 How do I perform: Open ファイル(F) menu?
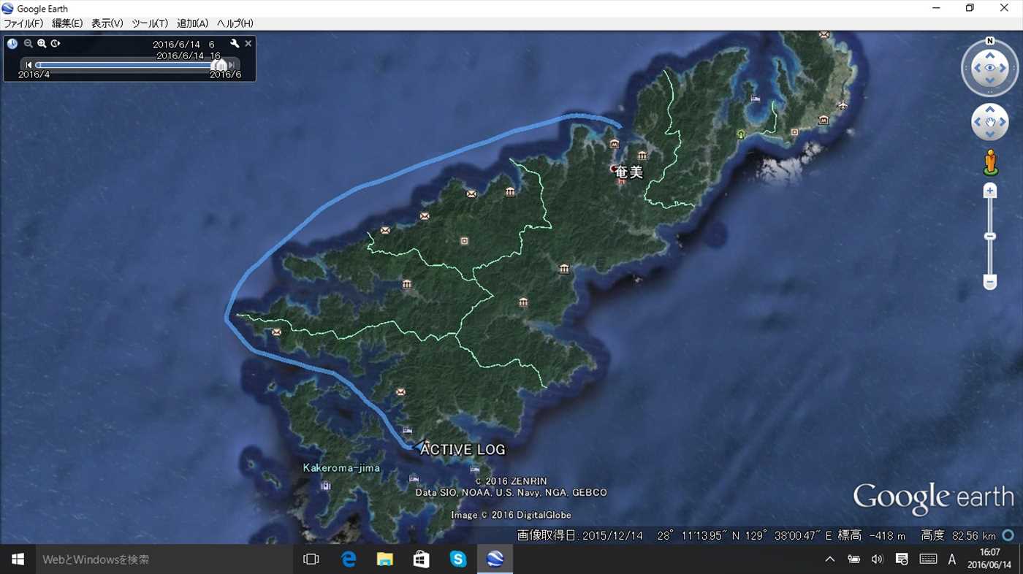[x=23, y=23]
